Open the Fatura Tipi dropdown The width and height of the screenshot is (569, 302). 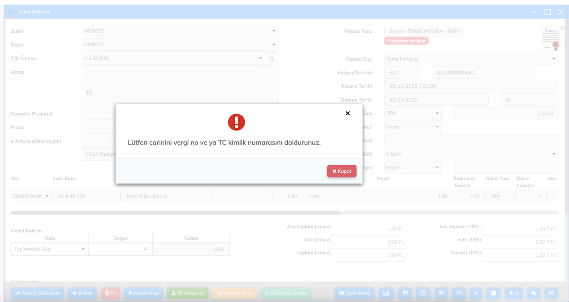point(471,59)
